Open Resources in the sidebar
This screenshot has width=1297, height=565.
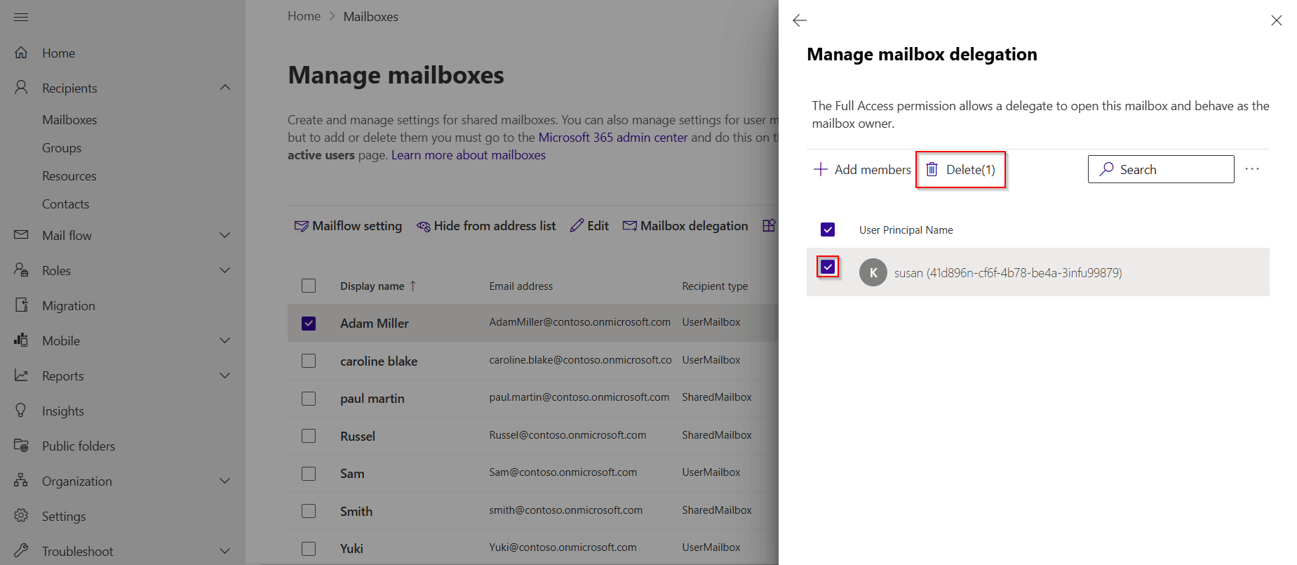click(69, 176)
